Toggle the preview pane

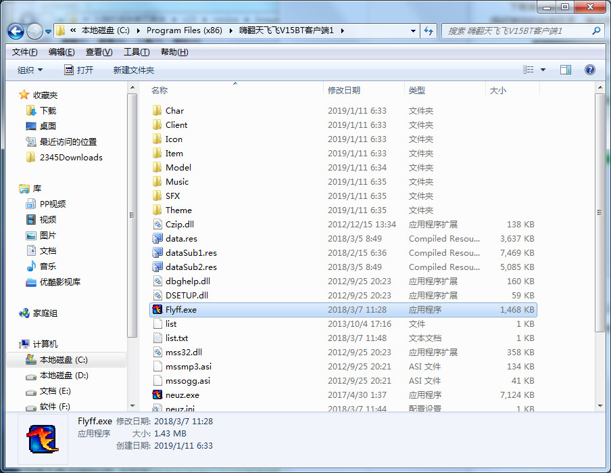[566, 70]
